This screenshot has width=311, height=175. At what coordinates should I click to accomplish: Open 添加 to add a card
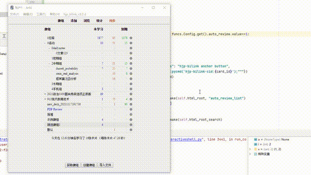pyautogui.click(x=74, y=21)
